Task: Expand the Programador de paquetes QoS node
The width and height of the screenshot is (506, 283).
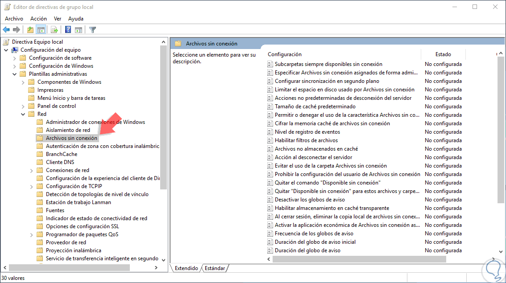Action: pyautogui.click(x=31, y=234)
